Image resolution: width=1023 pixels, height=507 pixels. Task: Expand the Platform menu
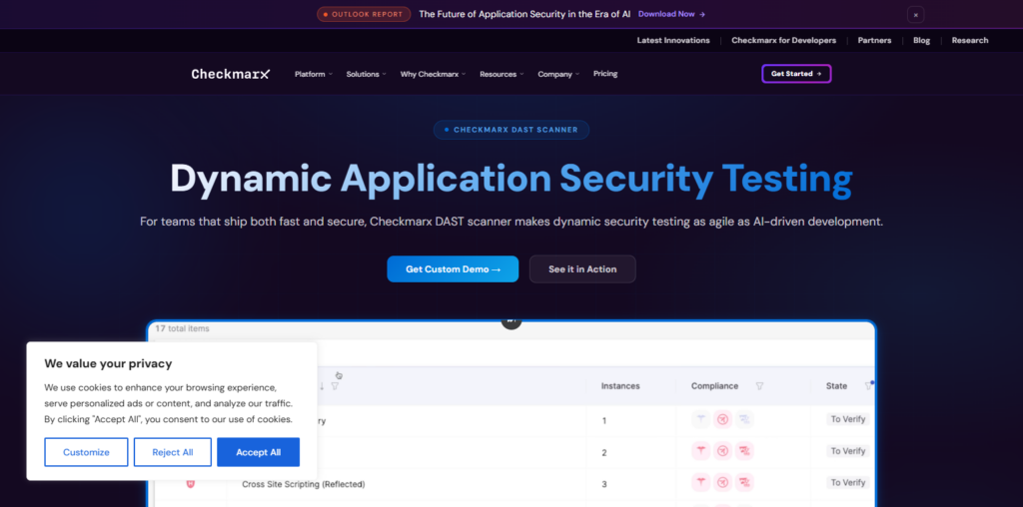[313, 74]
